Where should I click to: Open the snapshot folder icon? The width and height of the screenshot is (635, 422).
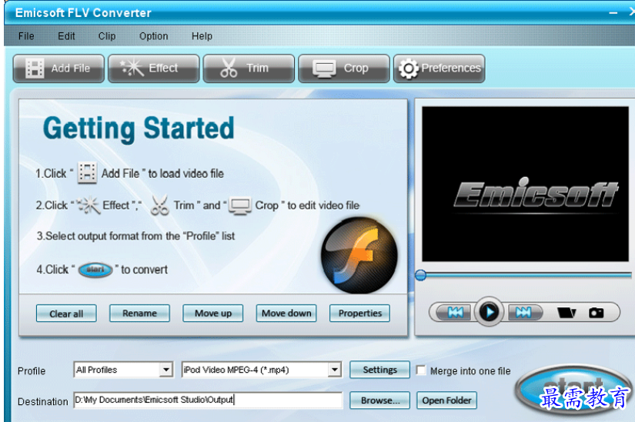coord(566,313)
